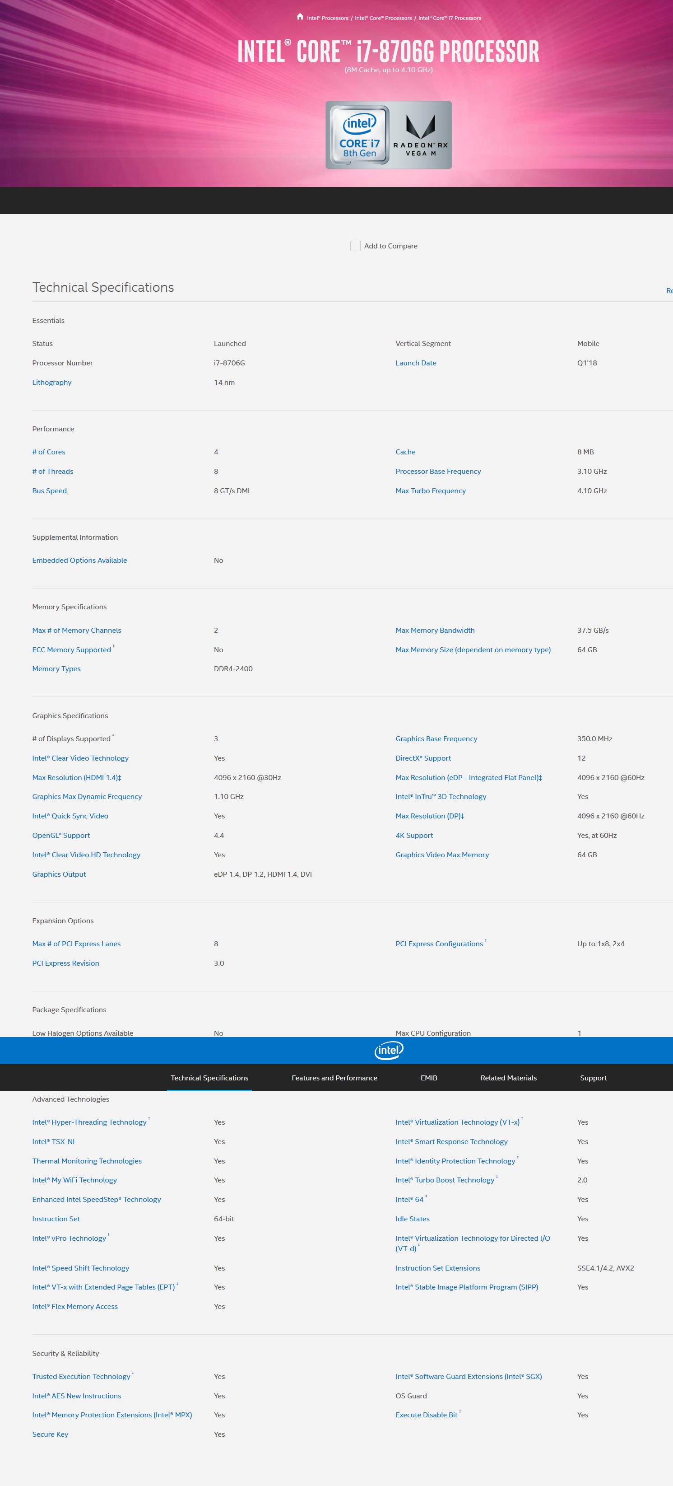Click Embedded Options Available link

[x=79, y=560]
